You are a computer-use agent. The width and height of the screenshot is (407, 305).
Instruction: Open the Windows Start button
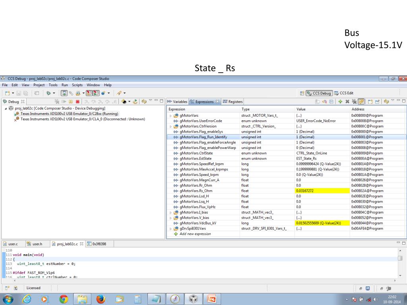coord(8,299)
